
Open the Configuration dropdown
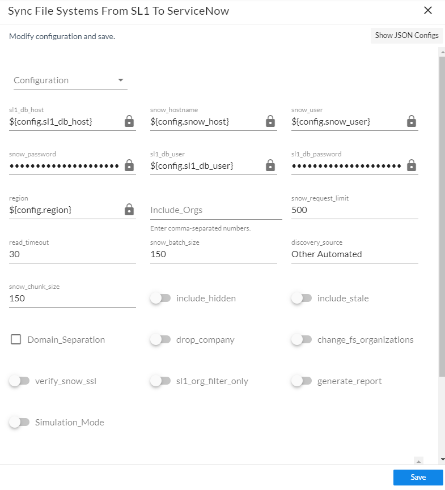[70, 80]
